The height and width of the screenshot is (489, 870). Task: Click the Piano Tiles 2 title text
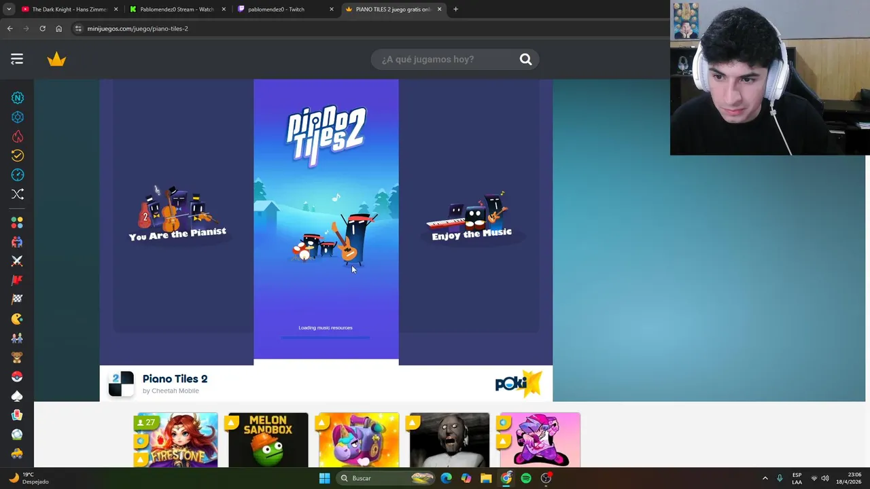tap(175, 379)
